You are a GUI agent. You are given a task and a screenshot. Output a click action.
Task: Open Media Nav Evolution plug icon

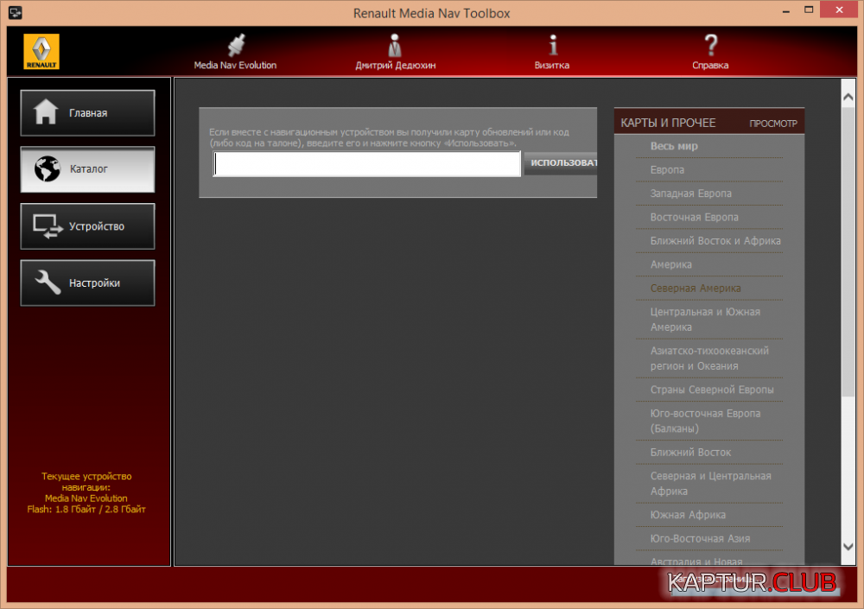236,45
